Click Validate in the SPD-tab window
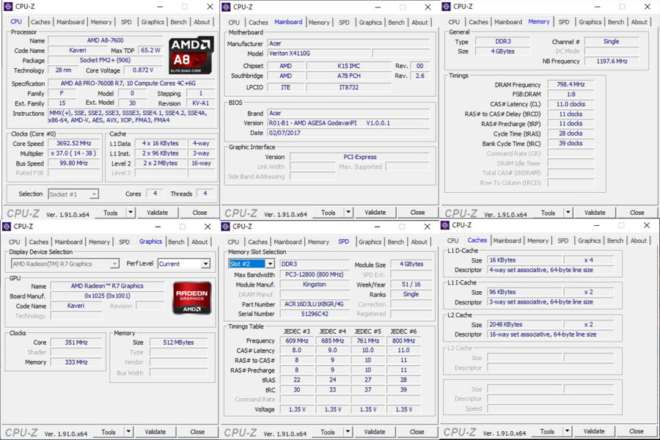The image size is (660, 440). pos(375,432)
